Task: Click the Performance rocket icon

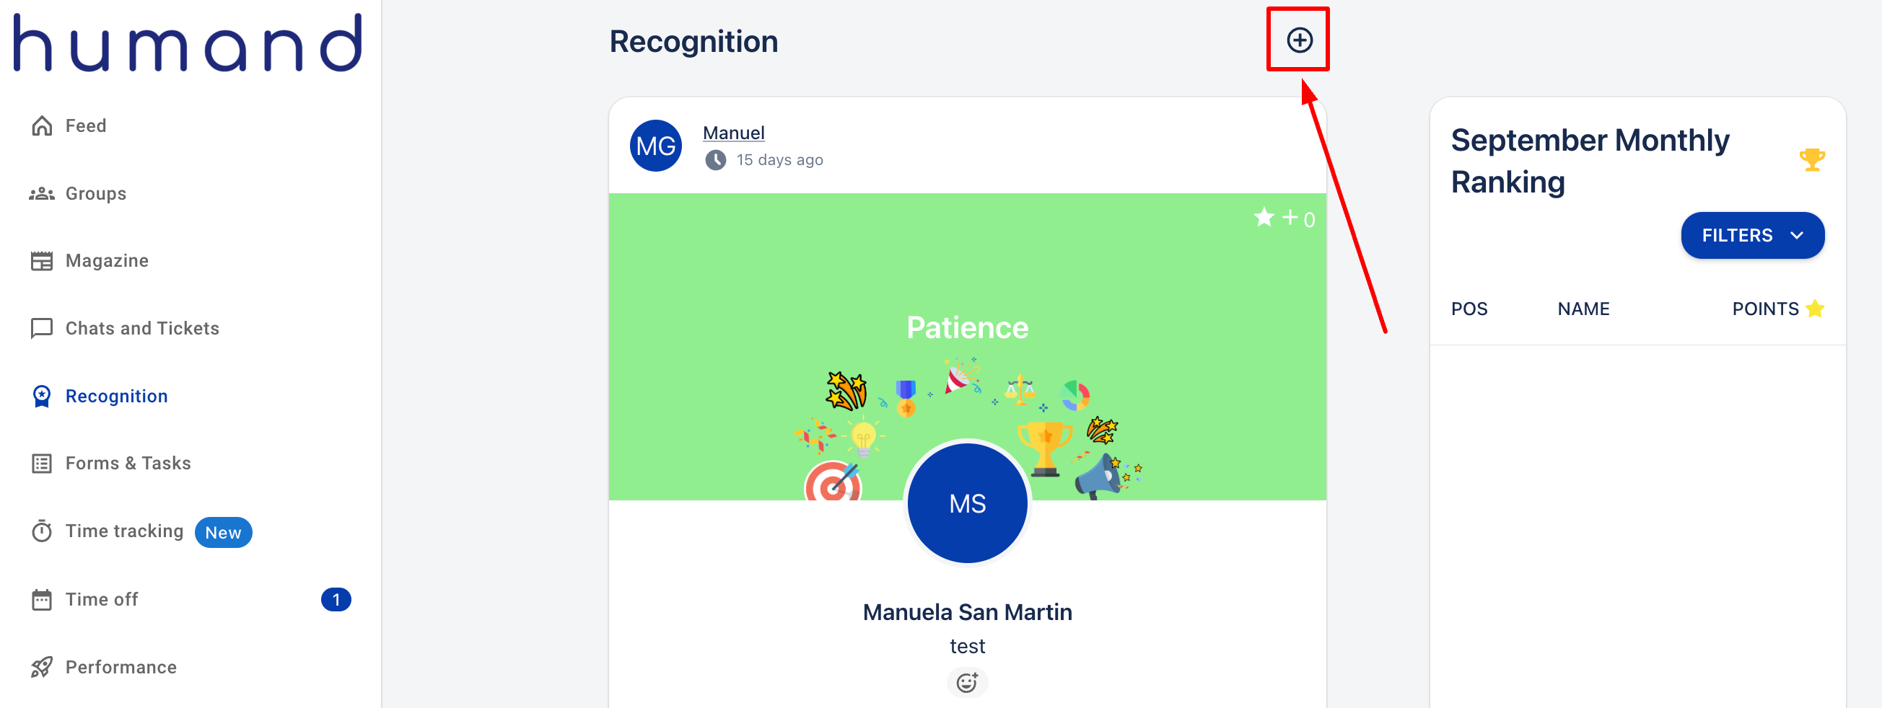Action: point(42,667)
